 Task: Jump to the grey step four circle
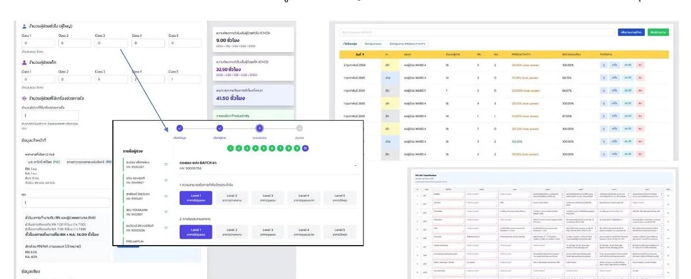coord(299,128)
